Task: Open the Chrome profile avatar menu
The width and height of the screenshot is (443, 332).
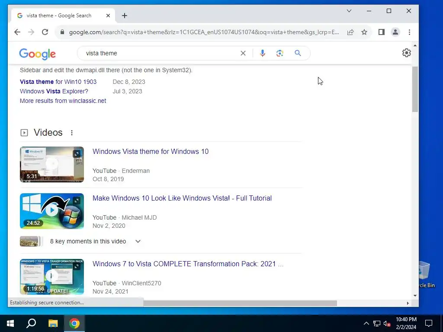Action: click(x=395, y=32)
